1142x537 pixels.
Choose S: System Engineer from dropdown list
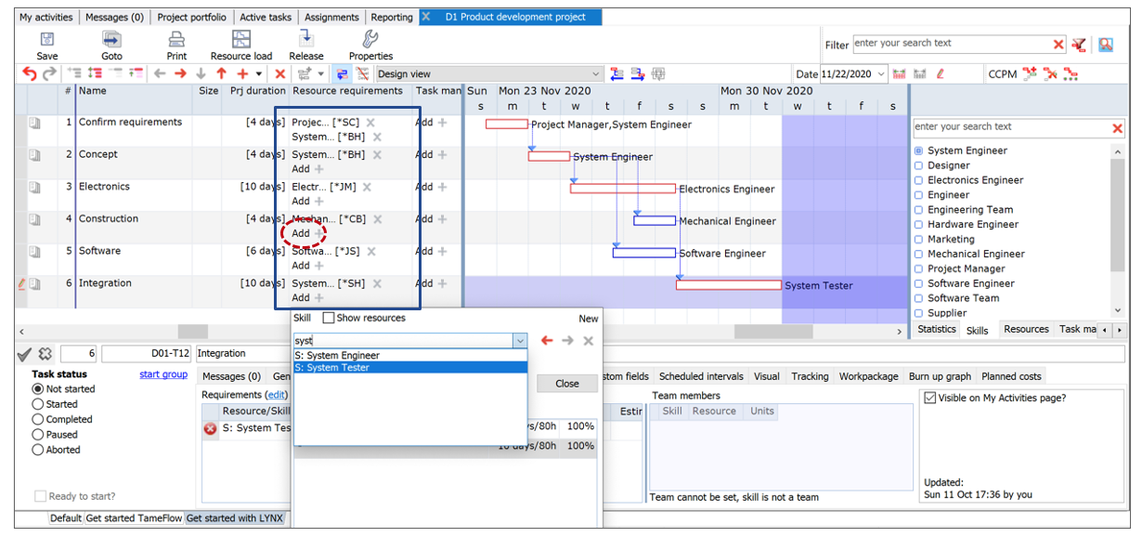click(x=410, y=355)
